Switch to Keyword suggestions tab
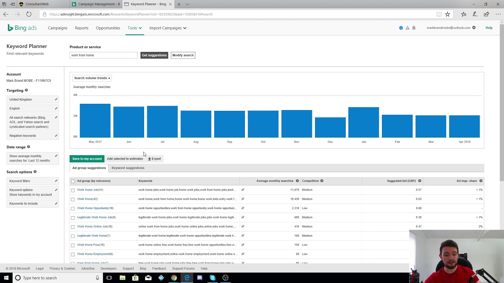 coord(128,168)
